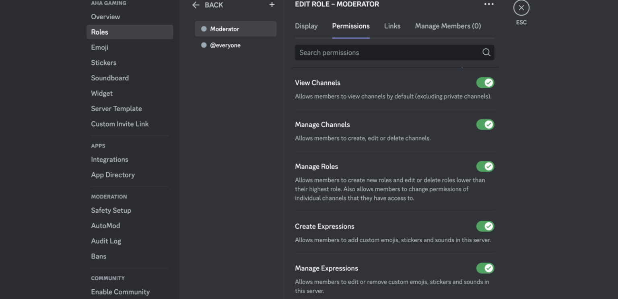The height and width of the screenshot is (299, 618).
Task: Toggle off View Channels permission
Action: 485,82
